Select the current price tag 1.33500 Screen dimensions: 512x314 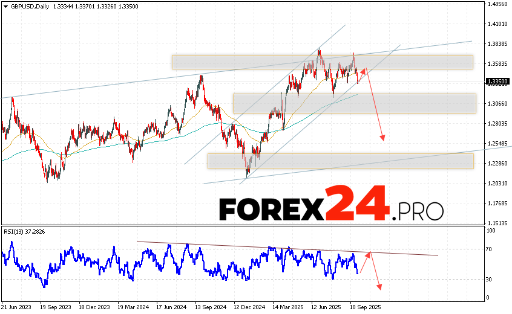(497, 81)
